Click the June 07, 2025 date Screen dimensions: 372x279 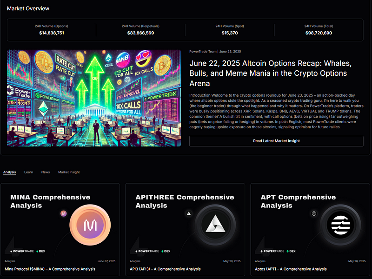point(106,261)
